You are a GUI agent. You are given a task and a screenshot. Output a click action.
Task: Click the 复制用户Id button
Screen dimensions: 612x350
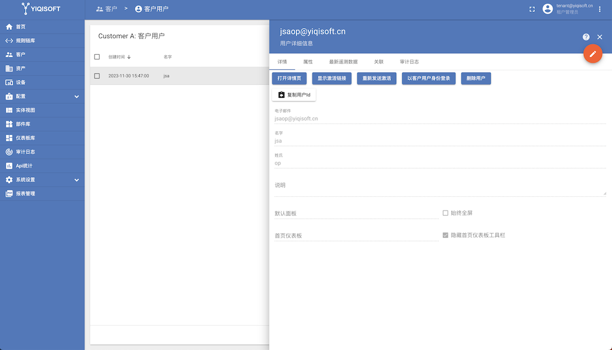pyautogui.click(x=293, y=95)
